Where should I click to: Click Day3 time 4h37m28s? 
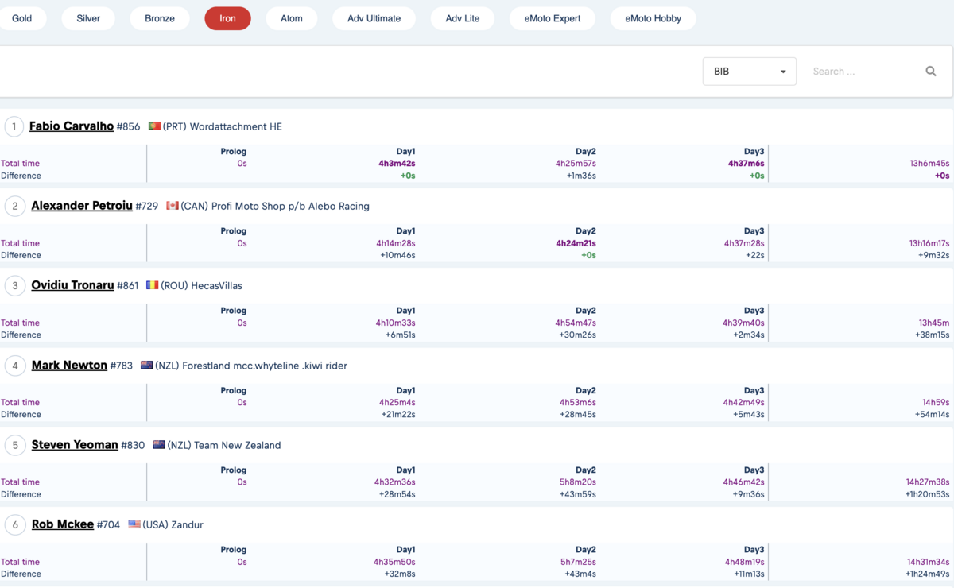[744, 243]
